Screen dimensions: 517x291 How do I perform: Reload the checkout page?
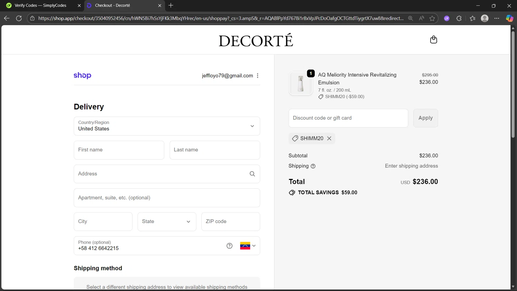[19, 18]
